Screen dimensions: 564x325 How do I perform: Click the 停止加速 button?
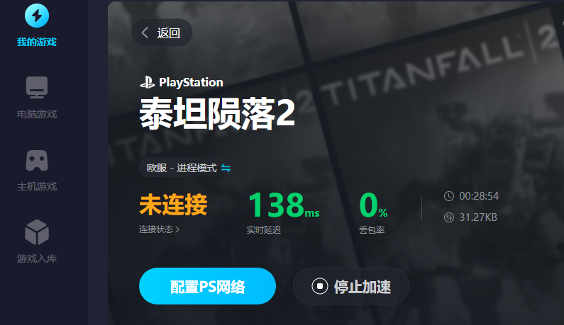[x=351, y=286]
